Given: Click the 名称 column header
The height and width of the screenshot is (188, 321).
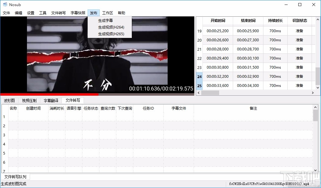Looking at the screenshot, I should pos(13,108).
